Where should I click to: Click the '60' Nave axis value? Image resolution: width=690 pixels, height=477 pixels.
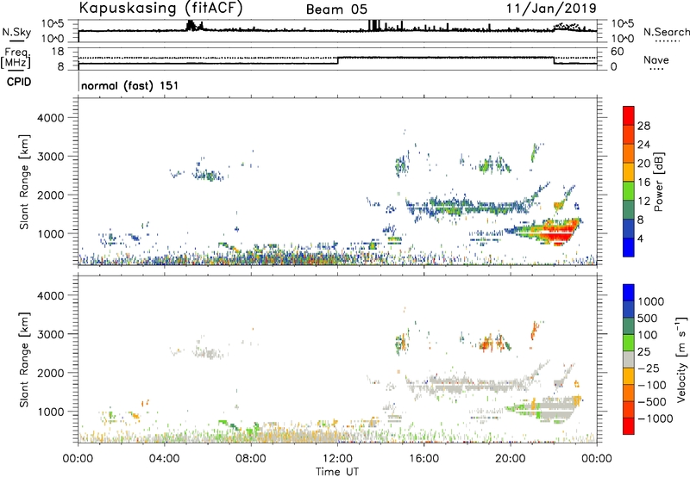click(618, 52)
